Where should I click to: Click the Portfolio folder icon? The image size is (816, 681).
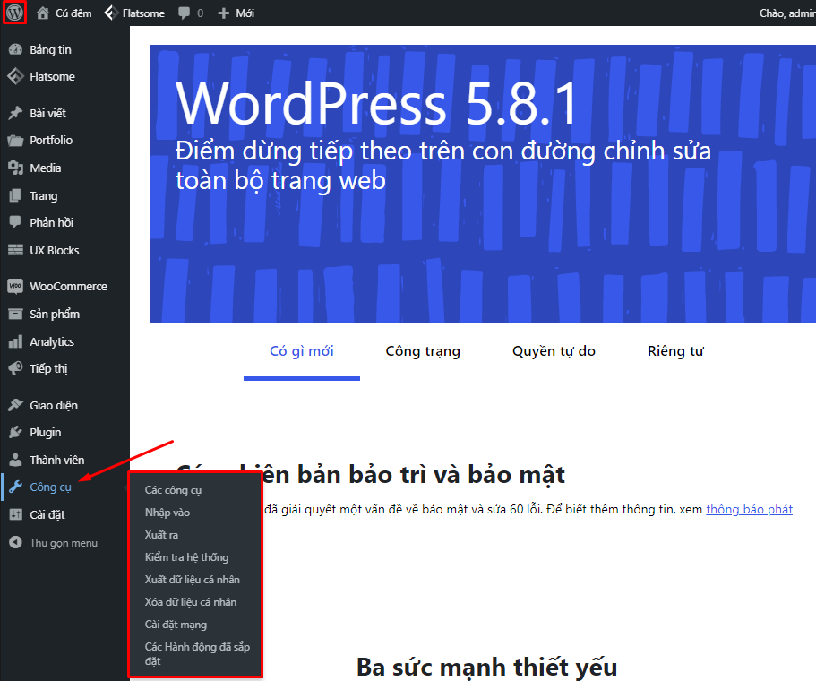click(x=15, y=141)
